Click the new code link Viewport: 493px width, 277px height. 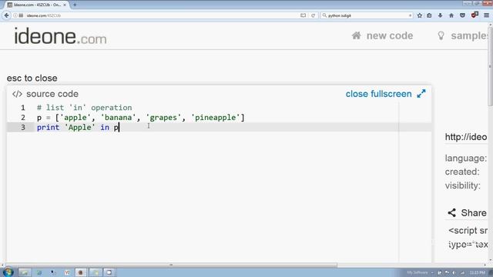point(390,35)
